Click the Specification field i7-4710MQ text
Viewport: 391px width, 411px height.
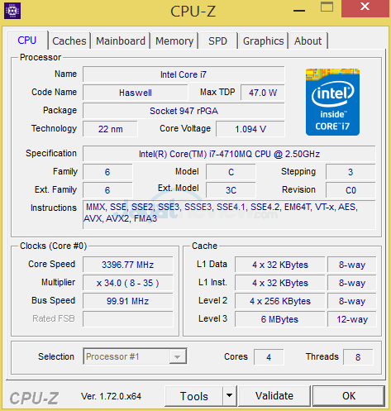[229, 154]
